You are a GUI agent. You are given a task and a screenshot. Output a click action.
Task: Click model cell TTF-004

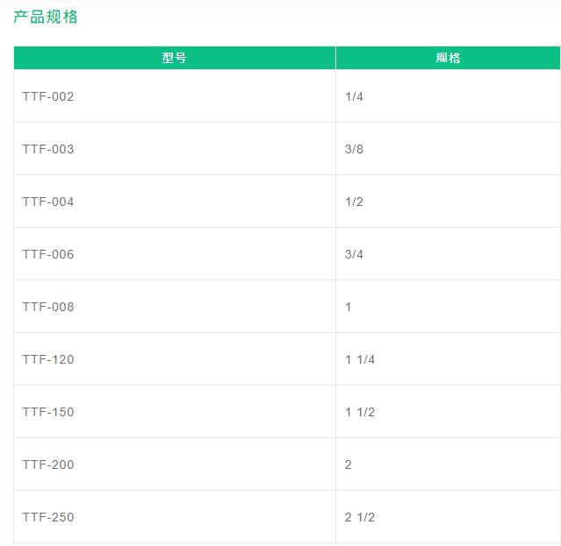48,202
